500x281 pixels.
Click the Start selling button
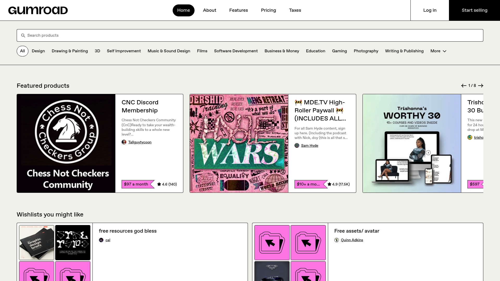pos(474,10)
